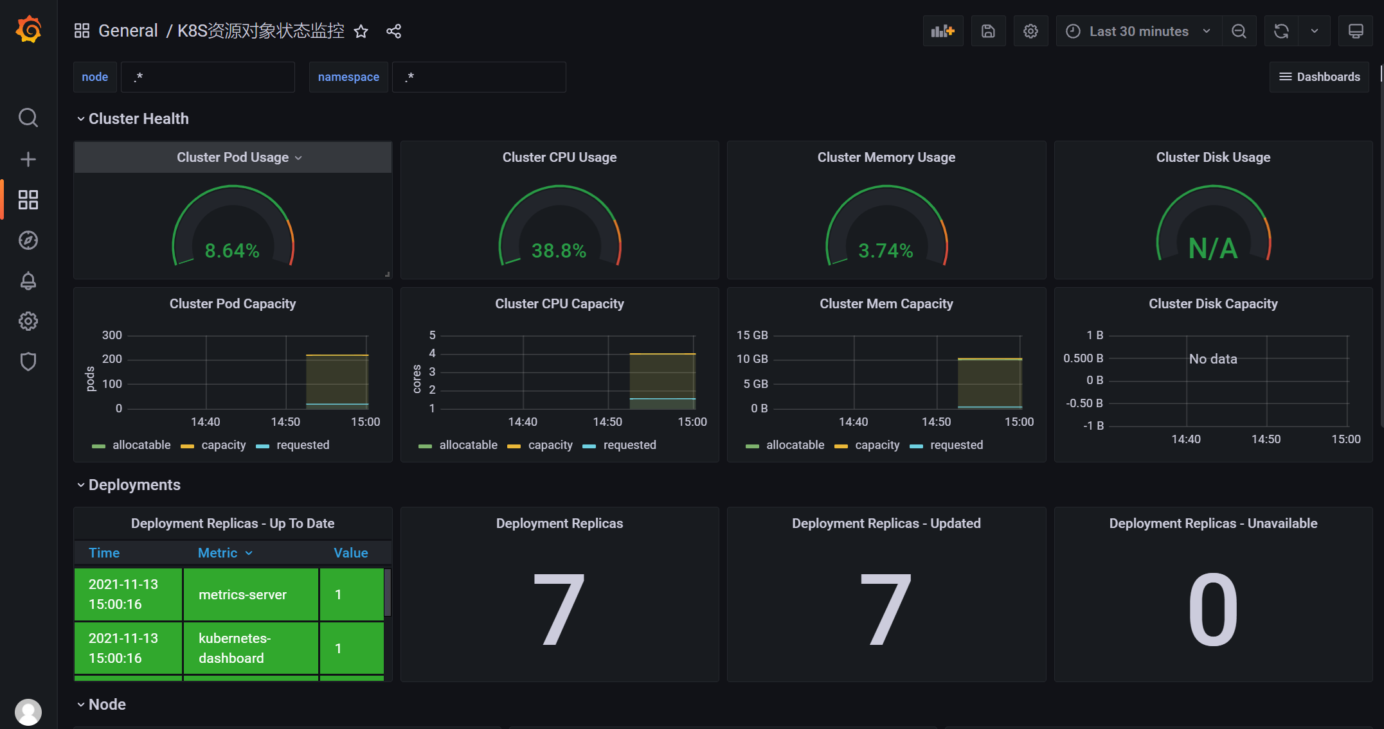Open Server Admin shield icon

[x=28, y=362]
